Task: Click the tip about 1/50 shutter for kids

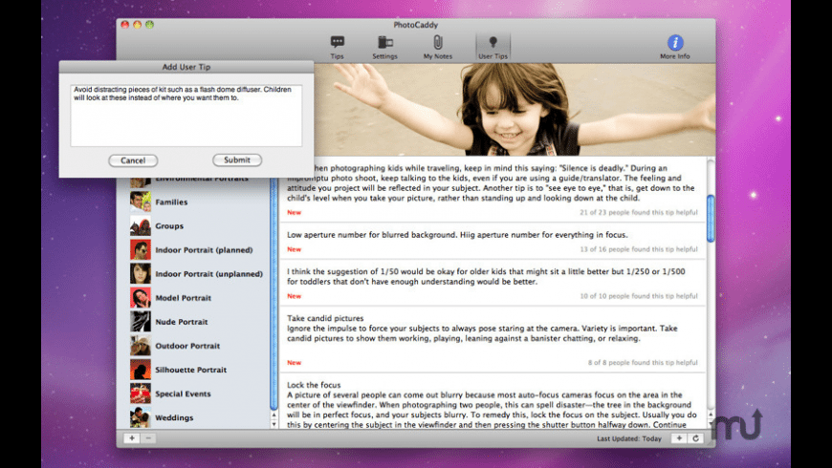Action: (486, 277)
